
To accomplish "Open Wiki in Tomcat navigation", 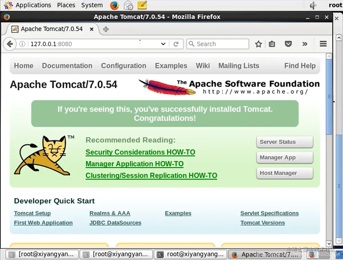I will tap(203, 66).
